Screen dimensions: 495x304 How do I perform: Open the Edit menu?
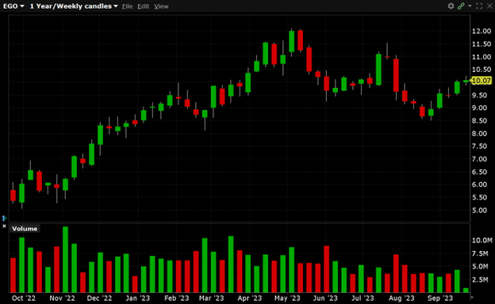click(x=143, y=6)
